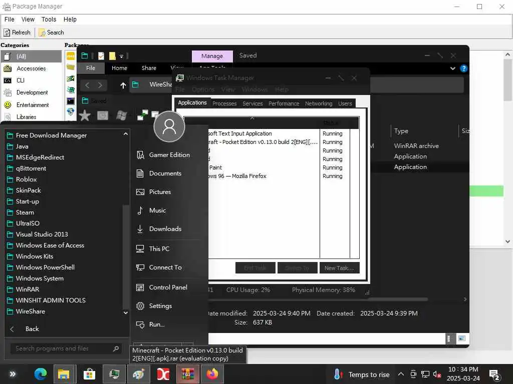Viewport: 513px width, 384px height.
Task: Click Explorer quick access new folder icon
Action: (112, 56)
